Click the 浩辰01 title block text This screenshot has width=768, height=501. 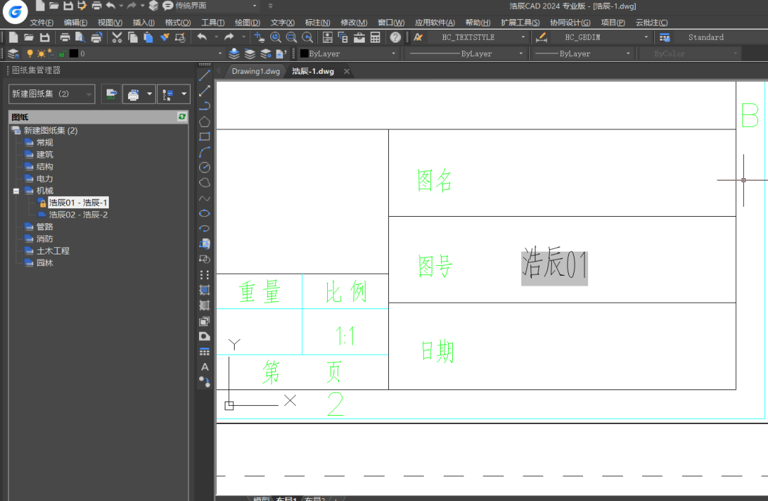pyautogui.click(x=555, y=266)
